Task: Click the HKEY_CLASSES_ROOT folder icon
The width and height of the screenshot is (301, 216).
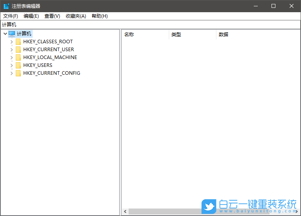Action: pos(18,42)
